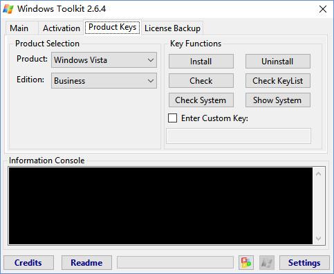This screenshot has width=334, height=274.
Task: Click the console scrollbar down arrow
Action: [319, 238]
